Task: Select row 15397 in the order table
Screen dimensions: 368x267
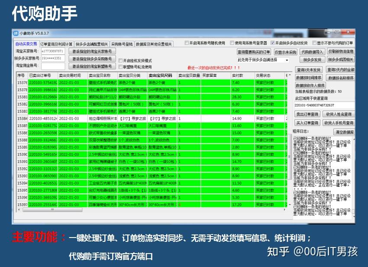Action: coord(152,205)
